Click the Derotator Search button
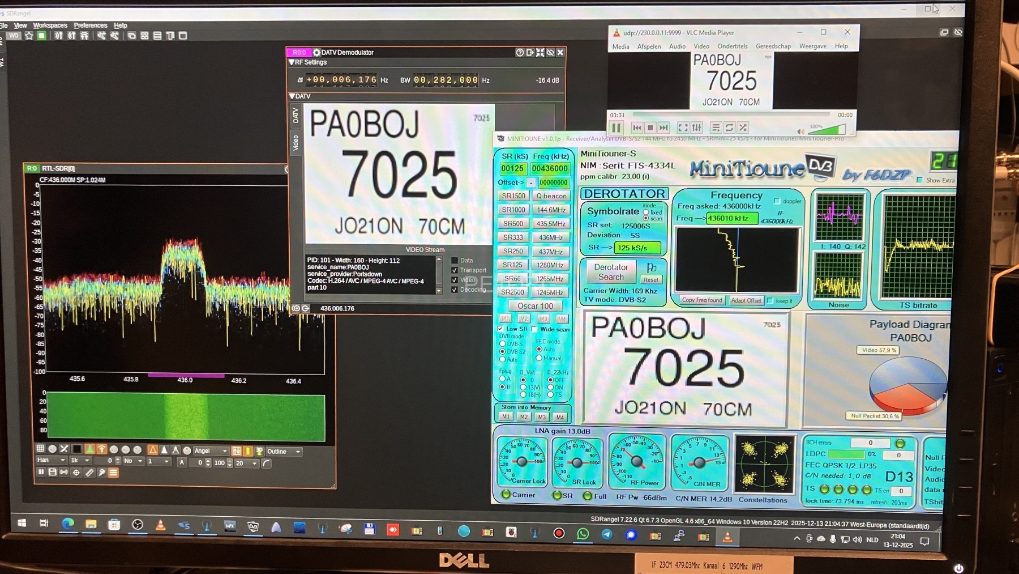 tap(611, 272)
